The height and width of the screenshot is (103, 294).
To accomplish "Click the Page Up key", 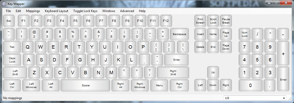I will pyautogui.click(x=226, y=34).
